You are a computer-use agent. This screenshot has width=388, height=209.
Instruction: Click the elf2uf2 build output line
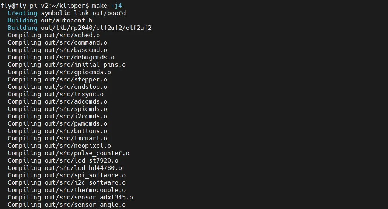click(80, 28)
